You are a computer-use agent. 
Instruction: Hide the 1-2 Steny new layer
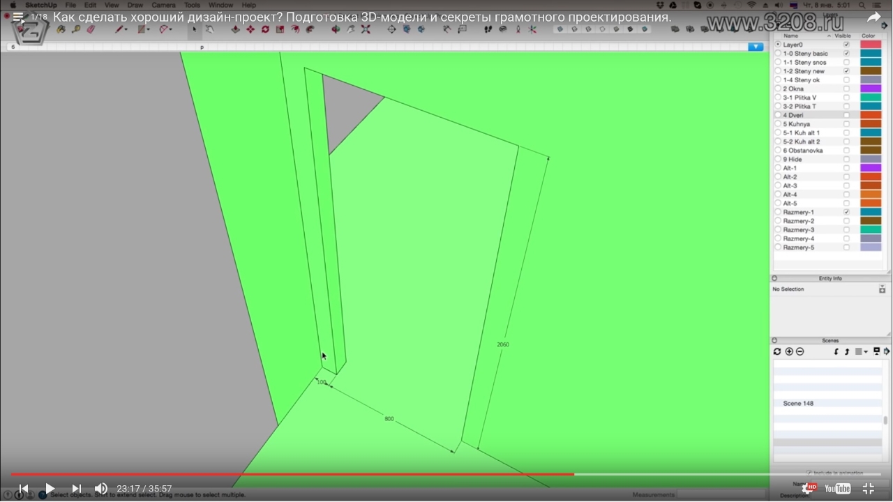846,71
